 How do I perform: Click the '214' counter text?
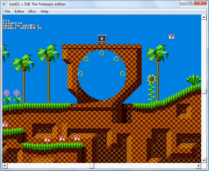(6, 21)
